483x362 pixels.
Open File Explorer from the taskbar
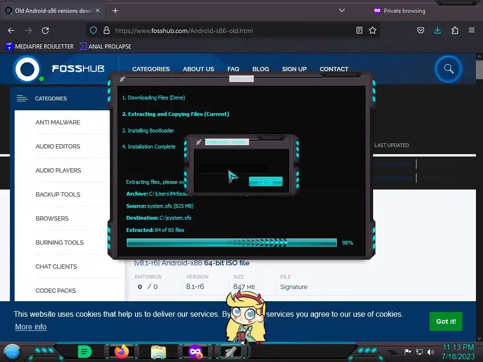coord(158,352)
